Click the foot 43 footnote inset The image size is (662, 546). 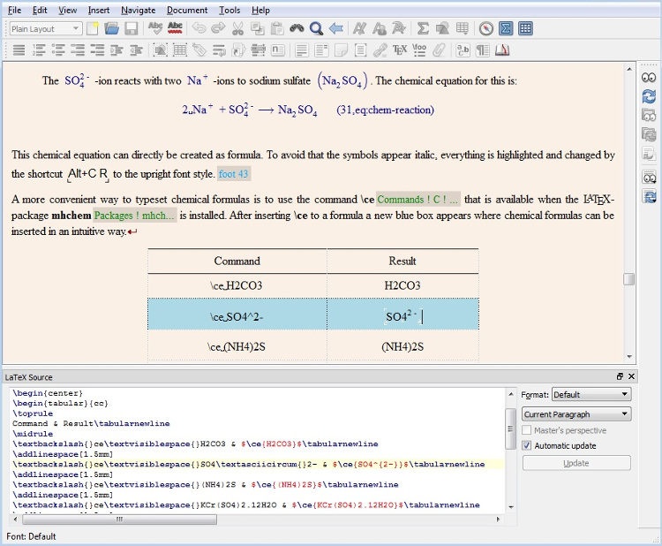tap(234, 174)
